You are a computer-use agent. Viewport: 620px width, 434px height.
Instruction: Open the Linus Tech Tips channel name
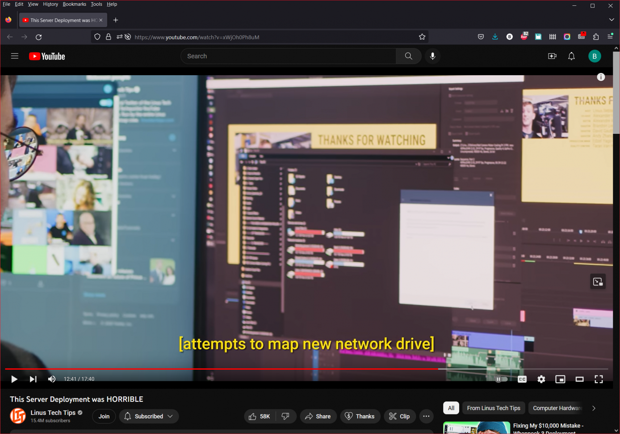coord(53,413)
